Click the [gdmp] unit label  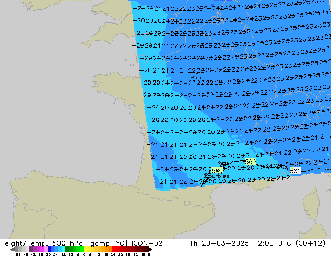100,243
